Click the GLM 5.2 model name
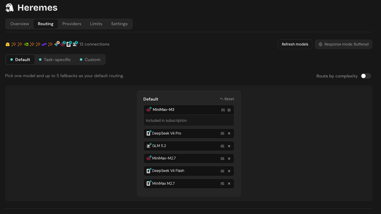381x214 pixels. 159,146
